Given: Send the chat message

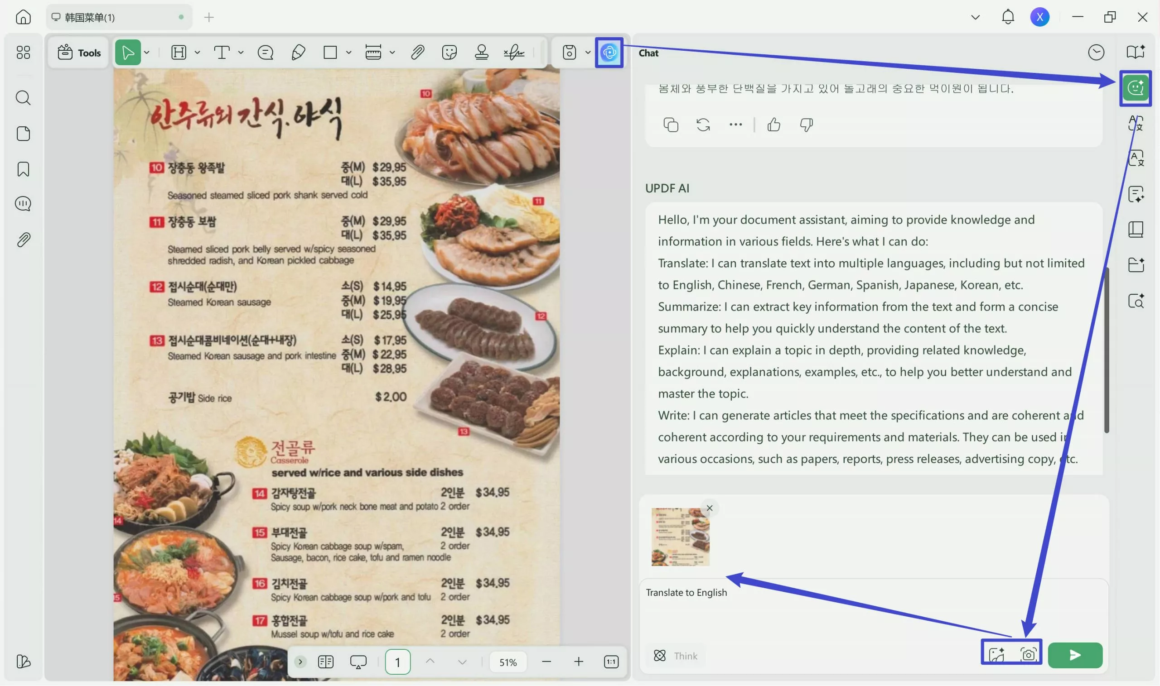Looking at the screenshot, I should point(1074,655).
